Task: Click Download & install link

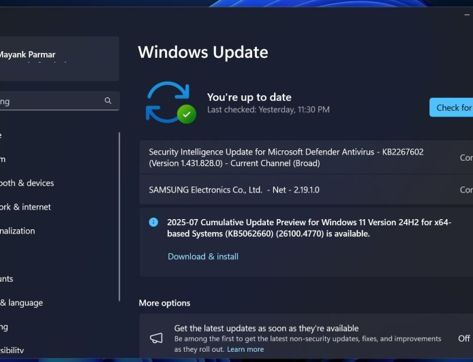Action: 203,257
